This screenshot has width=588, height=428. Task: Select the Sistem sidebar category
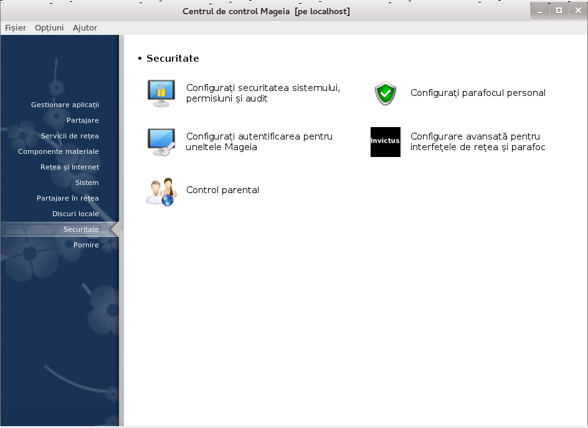coord(87,183)
